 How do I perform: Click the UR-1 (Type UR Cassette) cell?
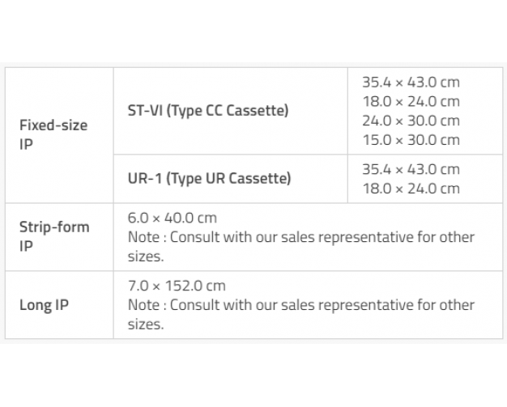[209, 179]
